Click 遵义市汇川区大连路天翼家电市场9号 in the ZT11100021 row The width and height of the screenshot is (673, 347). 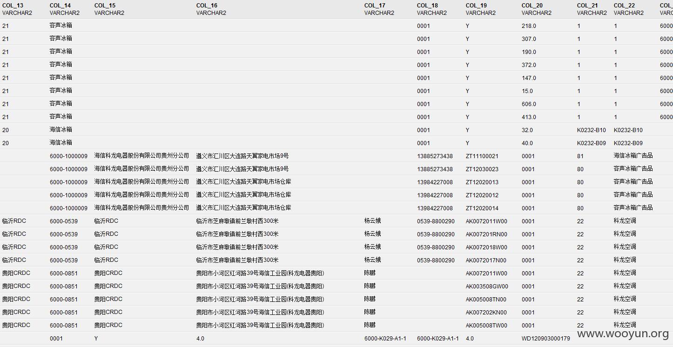coord(242,156)
